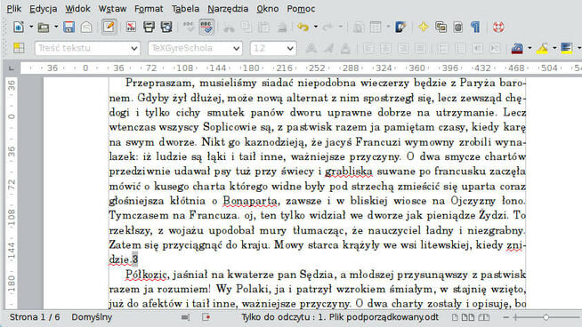
Task: Expand the New document dropdown arrow
Action: (x=31, y=27)
